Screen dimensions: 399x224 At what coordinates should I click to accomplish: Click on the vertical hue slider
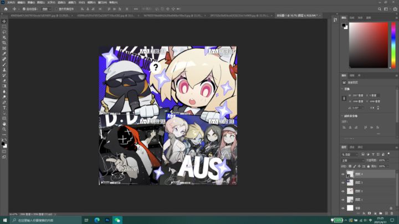point(393,45)
